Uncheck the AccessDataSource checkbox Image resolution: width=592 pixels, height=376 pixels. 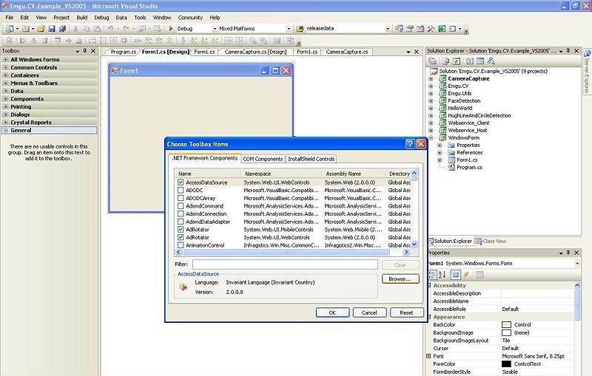click(x=181, y=182)
